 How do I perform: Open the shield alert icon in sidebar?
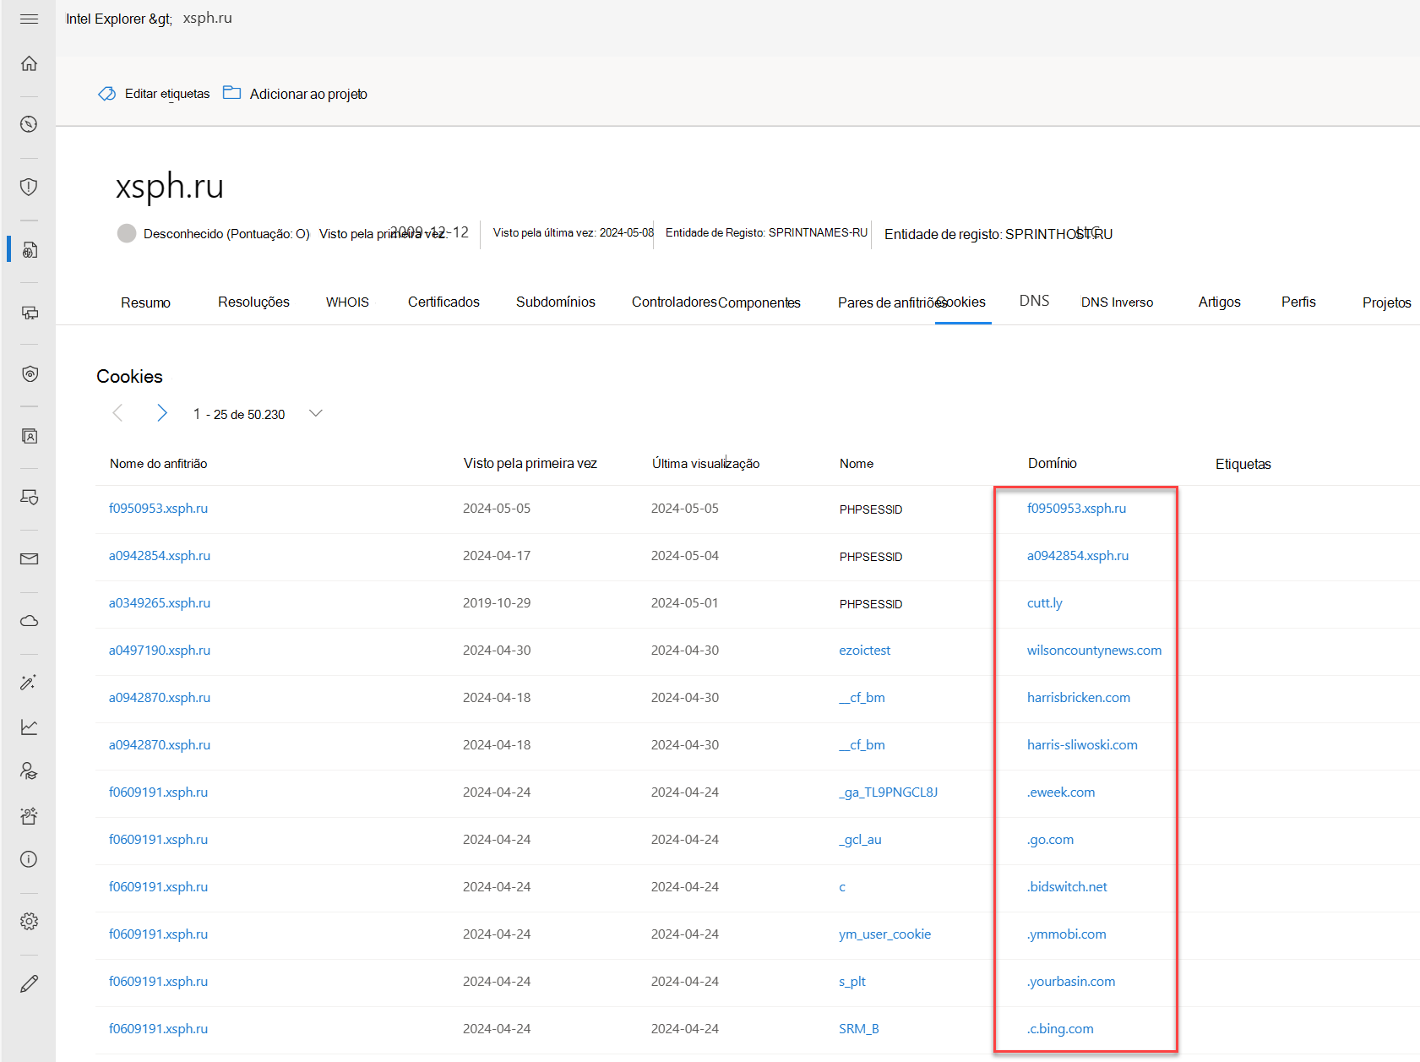[29, 187]
